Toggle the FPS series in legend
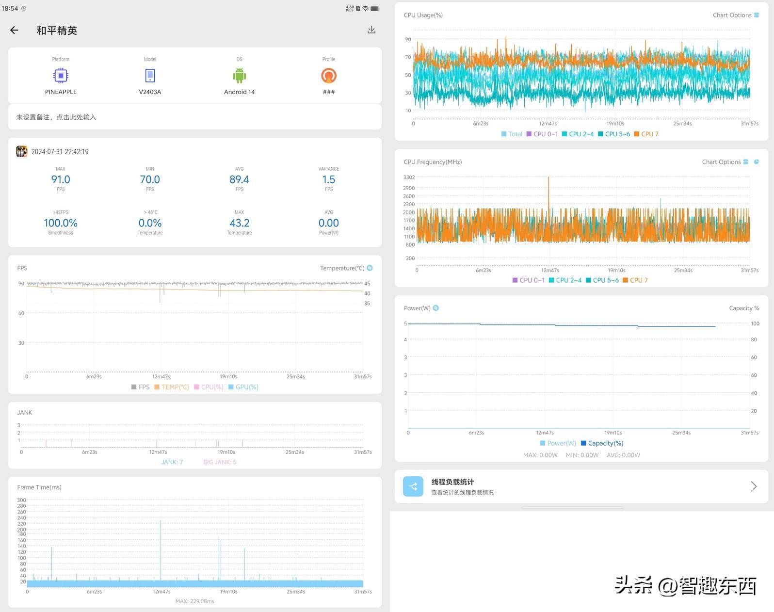The width and height of the screenshot is (774, 612). (x=140, y=387)
